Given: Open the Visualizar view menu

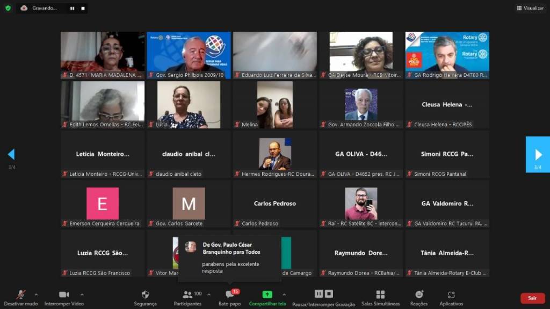Looking at the screenshot, I should point(530,8).
